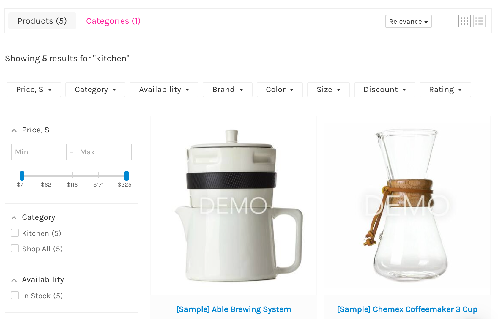Open Able Brewing System product link
This screenshot has height=319, width=498.
point(234,309)
